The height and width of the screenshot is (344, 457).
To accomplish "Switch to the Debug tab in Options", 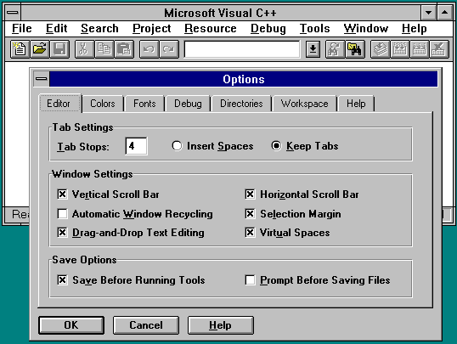I will [188, 104].
